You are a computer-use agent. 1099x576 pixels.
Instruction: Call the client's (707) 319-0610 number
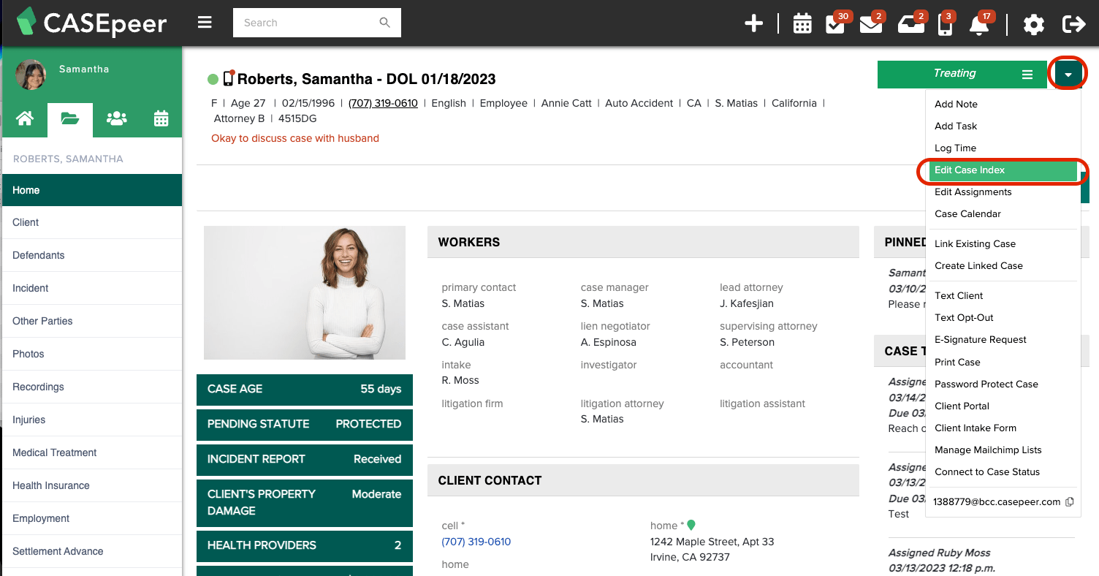click(x=383, y=103)
